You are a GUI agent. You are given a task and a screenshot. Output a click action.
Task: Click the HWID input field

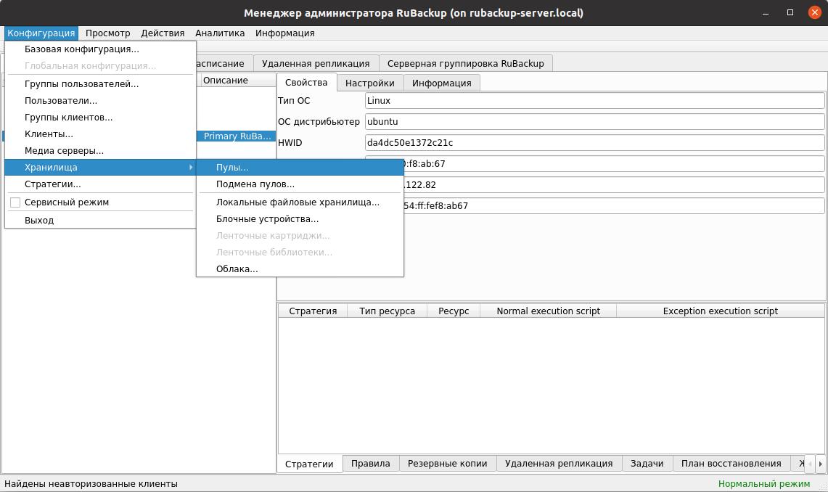pos(594,142)
